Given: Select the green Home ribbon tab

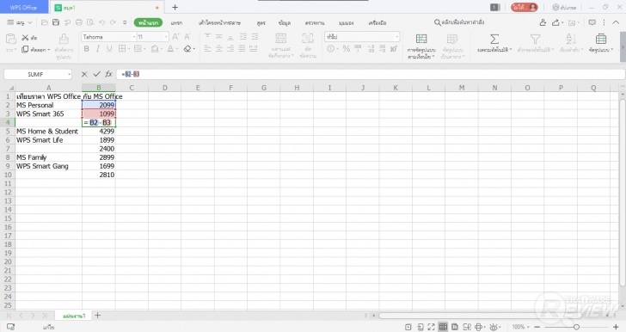Looking at the screenshot, I should (x=148, y=22).
